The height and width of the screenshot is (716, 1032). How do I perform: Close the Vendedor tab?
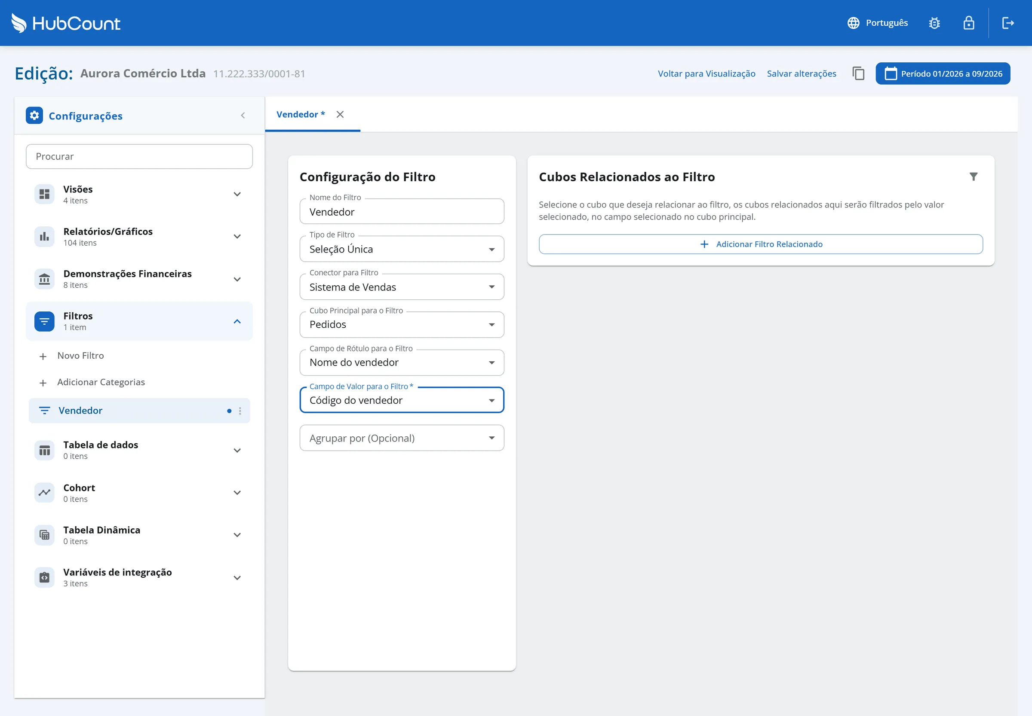pyautogui.click(x=340, y=114)
